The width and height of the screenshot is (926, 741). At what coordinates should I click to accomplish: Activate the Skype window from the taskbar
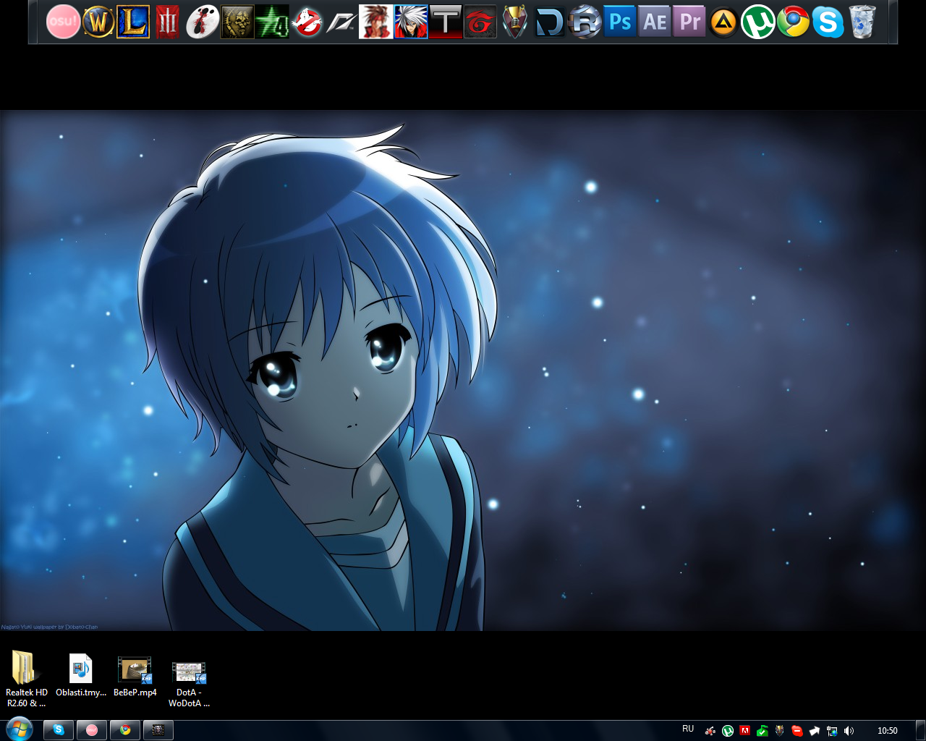point(59,729)
